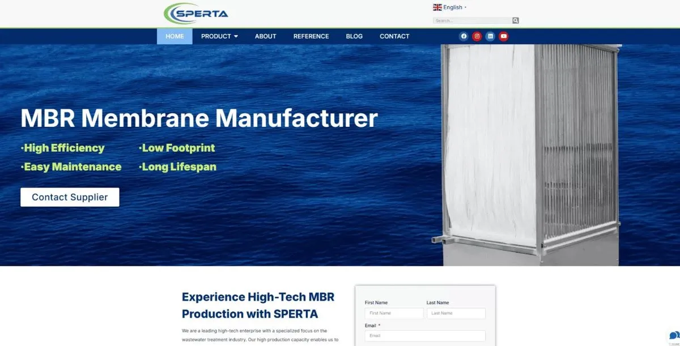The width and height of the screenshot is (680, 346).
Task: Click the Contact Supplier button
Action: 70,197
